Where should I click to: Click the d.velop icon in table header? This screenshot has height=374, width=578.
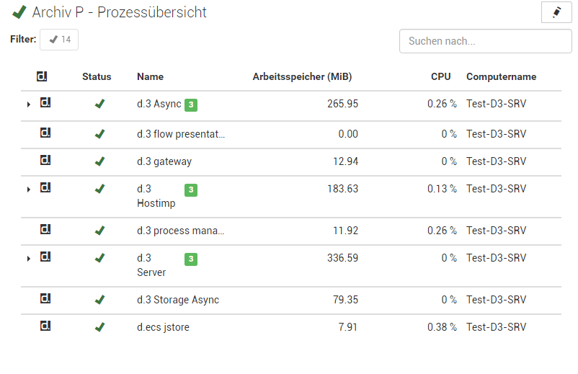tap(42, 76)
